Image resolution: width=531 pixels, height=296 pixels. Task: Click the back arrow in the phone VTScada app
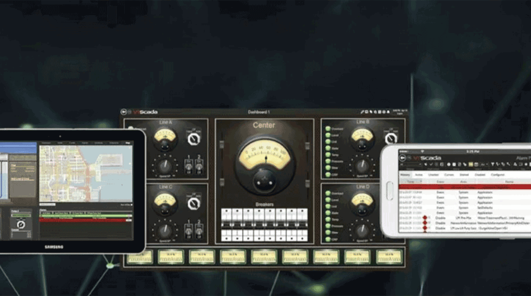(x=403, y=158)
